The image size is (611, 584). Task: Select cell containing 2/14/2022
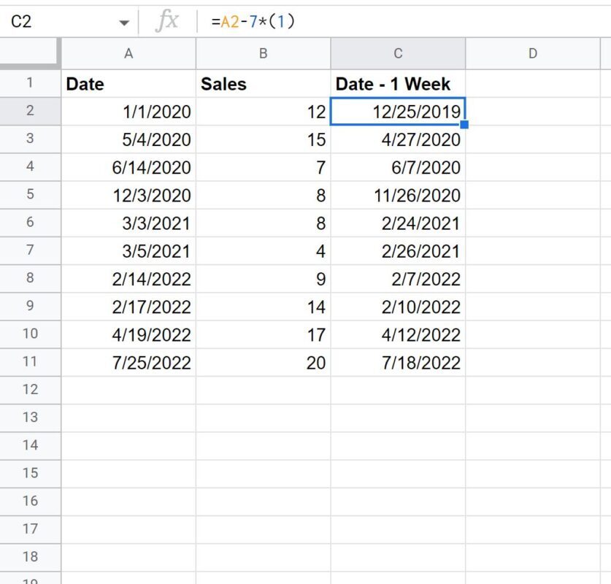tap(128, 279)
